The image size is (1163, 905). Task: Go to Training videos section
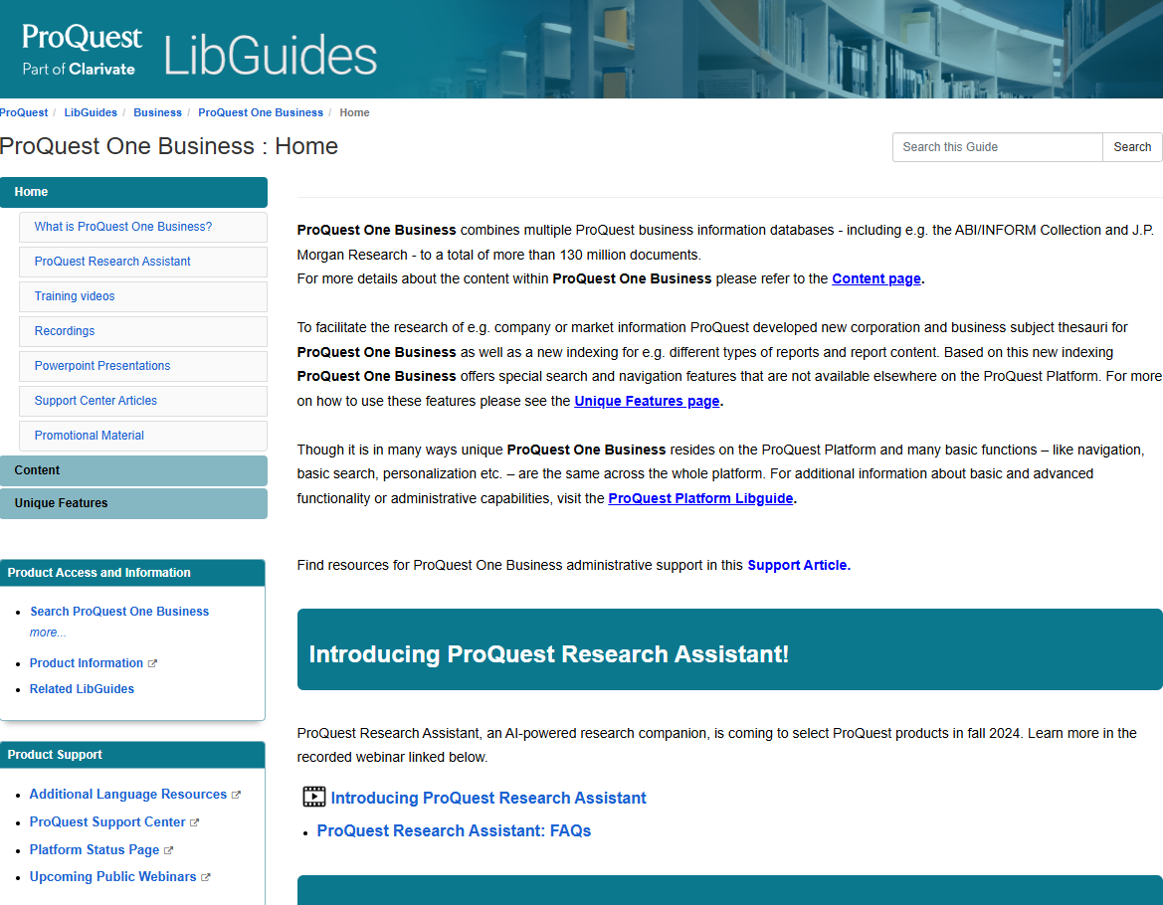143,296
